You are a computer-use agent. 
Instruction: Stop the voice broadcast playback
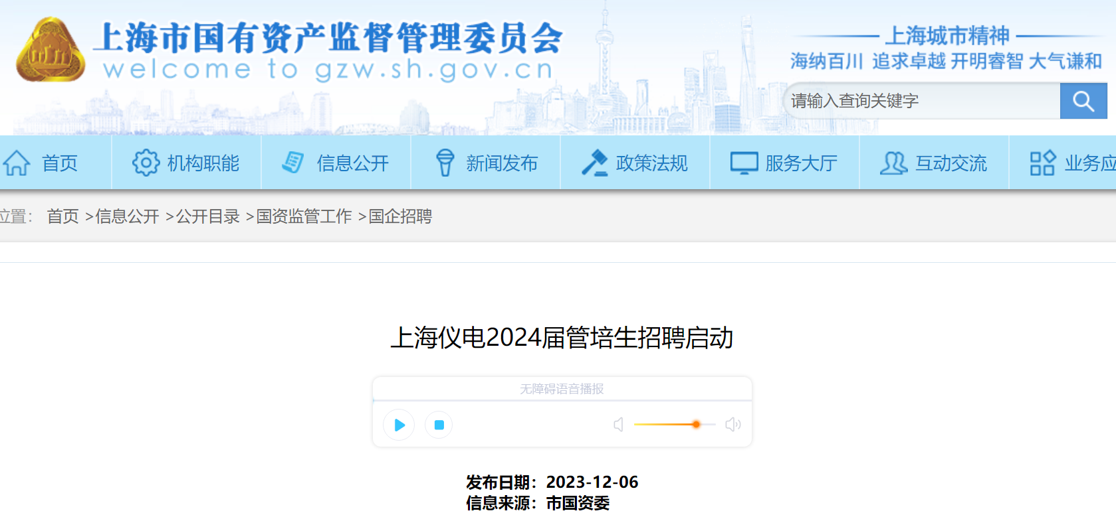pyautogui.click(x=439, y=425)
